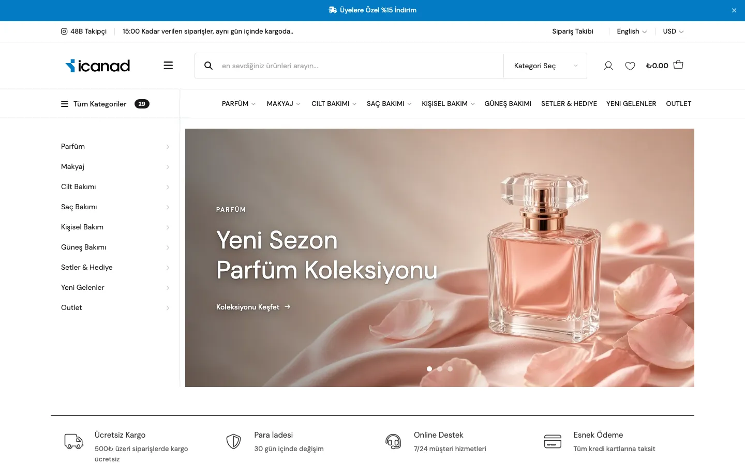Select third slider dot
This screenshot has width=745, height=465.
click(x=450, y=369)
